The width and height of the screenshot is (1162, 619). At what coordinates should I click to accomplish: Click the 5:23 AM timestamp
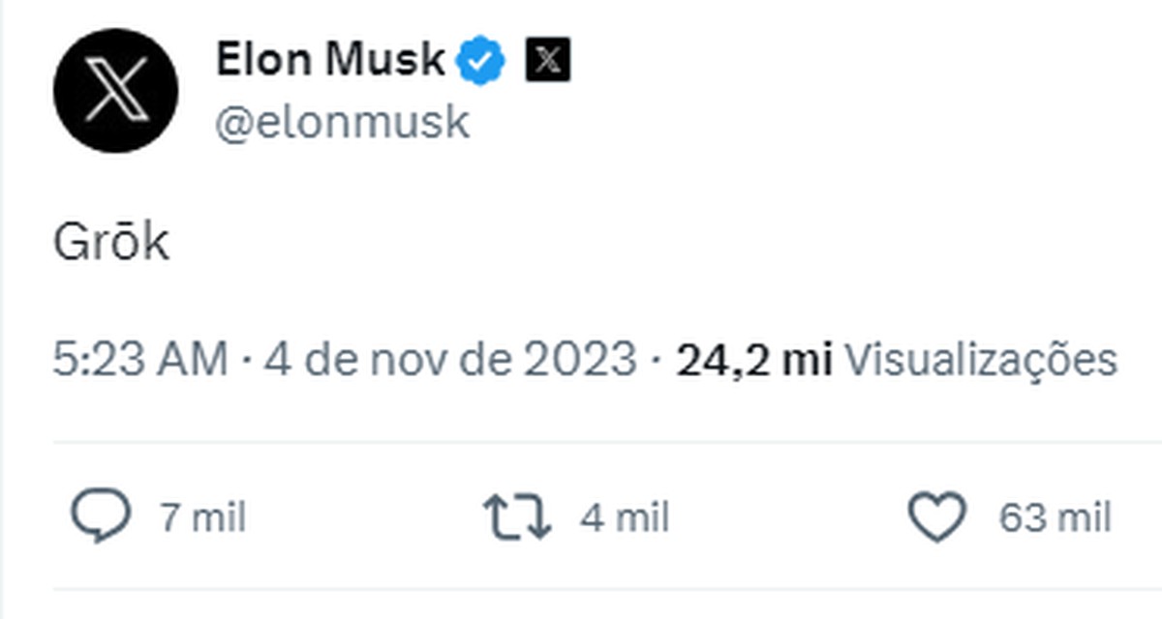click(141, 361)
